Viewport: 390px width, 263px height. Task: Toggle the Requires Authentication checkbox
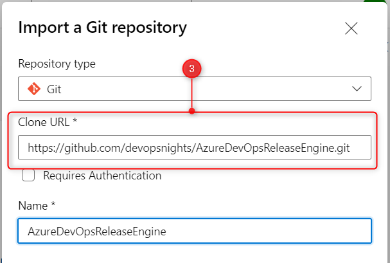point(28,176)
